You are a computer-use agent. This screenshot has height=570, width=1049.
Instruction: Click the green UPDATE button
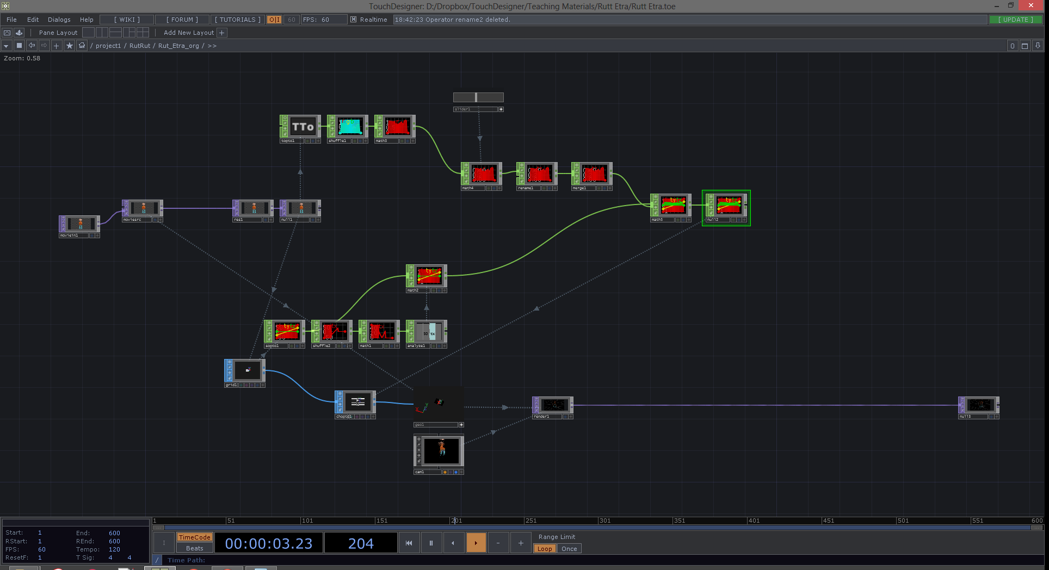click(1015, 20)
